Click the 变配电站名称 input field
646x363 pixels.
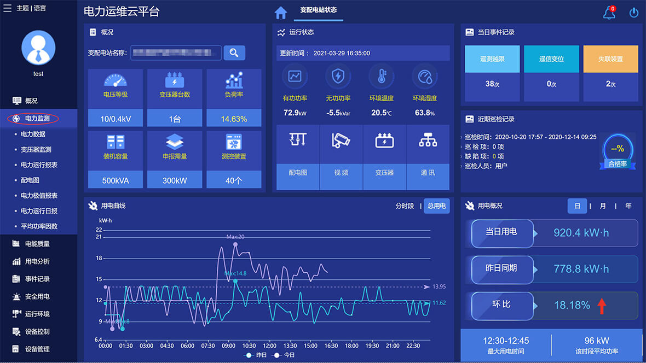(x=176, y=52)
